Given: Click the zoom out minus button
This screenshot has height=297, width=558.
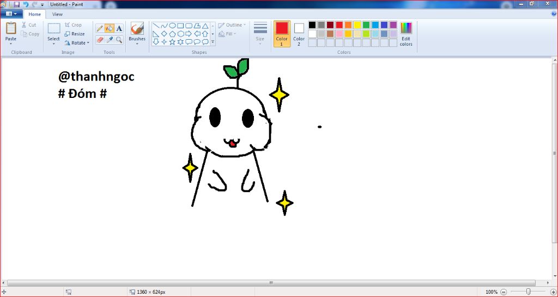Looking at the screenshot, I should point(504,292).
